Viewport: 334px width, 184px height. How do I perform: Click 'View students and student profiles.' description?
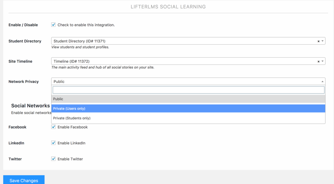[80, 47]
